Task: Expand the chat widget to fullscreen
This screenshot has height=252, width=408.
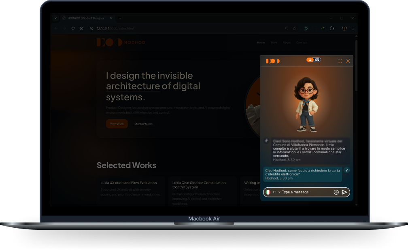Action: 340,61
